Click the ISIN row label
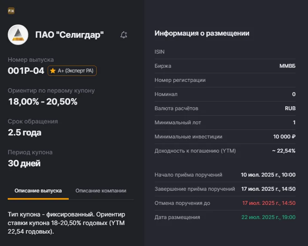The height and width of the screenshot is (246, 308). tap(159, 52)
